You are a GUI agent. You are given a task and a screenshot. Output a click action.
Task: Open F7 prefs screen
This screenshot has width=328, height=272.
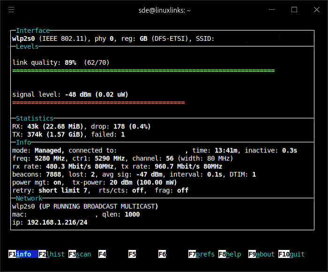(201, 254)
